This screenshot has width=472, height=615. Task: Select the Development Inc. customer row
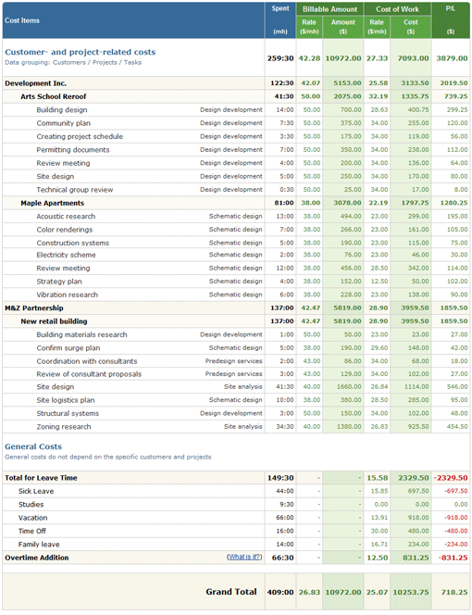[236, 83]
